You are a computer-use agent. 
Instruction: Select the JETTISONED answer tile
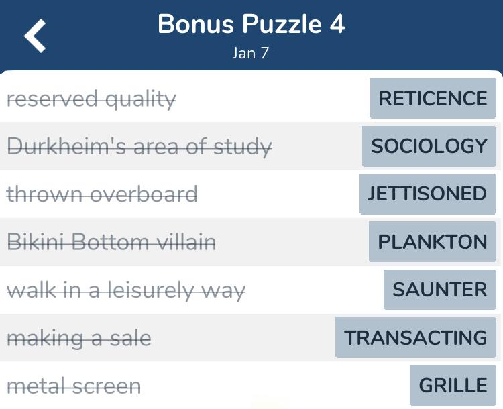tap(428, 194)
